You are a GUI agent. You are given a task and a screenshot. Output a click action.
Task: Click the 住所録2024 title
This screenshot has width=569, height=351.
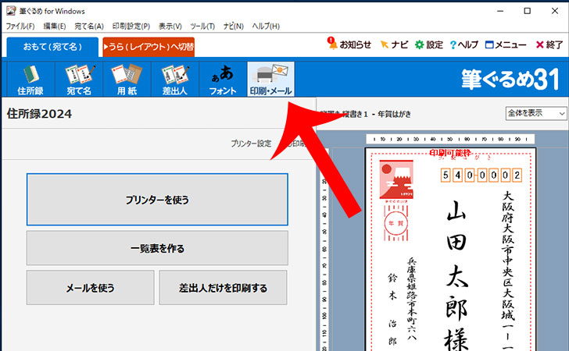(39, 114)
